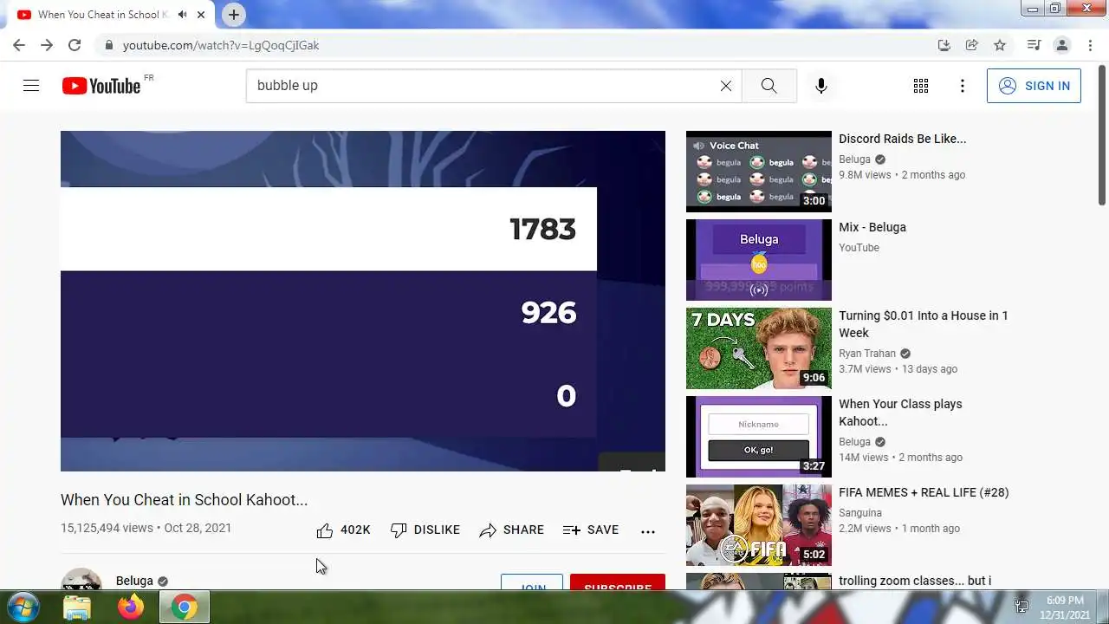
Task: Open Chrome profile avatar icon
Action: click(x=1061, y=45)
